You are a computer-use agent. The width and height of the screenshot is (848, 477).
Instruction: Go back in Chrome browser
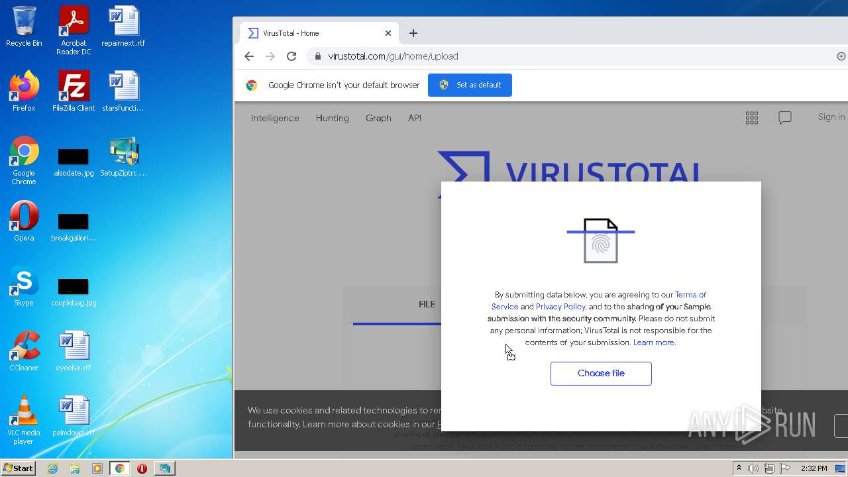[249, 56]
